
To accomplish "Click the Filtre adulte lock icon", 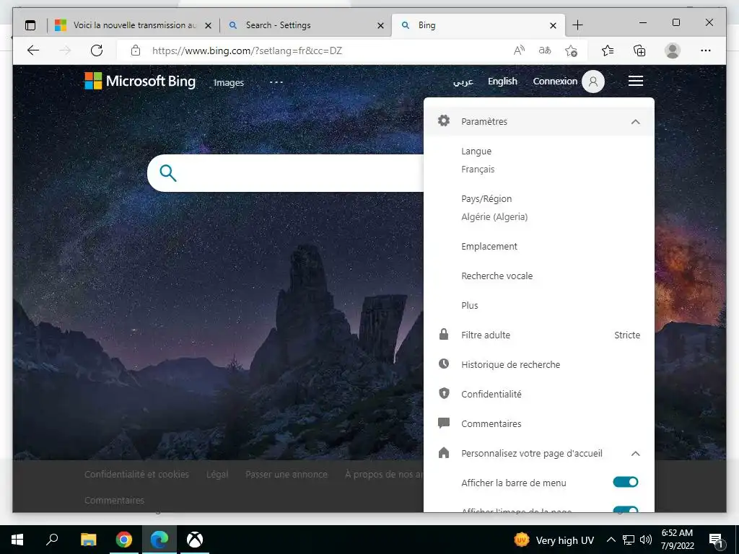I will tap(444, 335).
